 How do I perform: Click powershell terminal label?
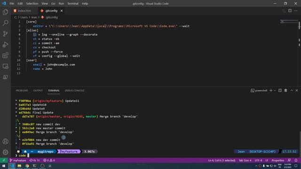click(x=259, y=91)
